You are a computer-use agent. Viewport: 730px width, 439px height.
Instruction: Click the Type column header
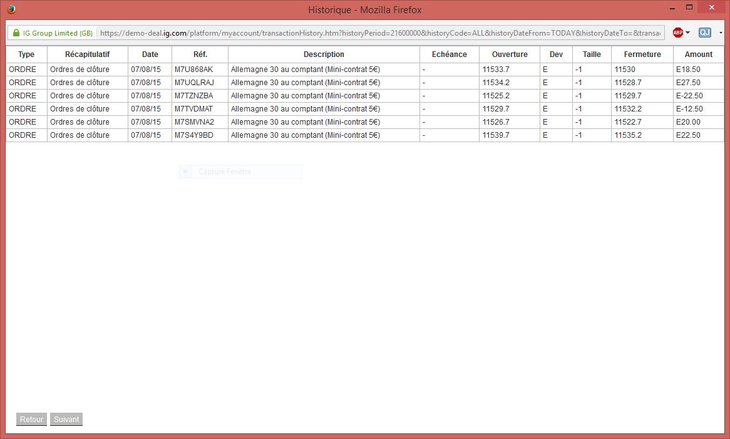coord(26,54)
